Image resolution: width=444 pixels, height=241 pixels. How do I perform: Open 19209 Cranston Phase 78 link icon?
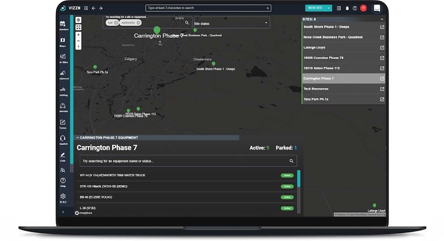pyautogui.click(x=382, y=58)
